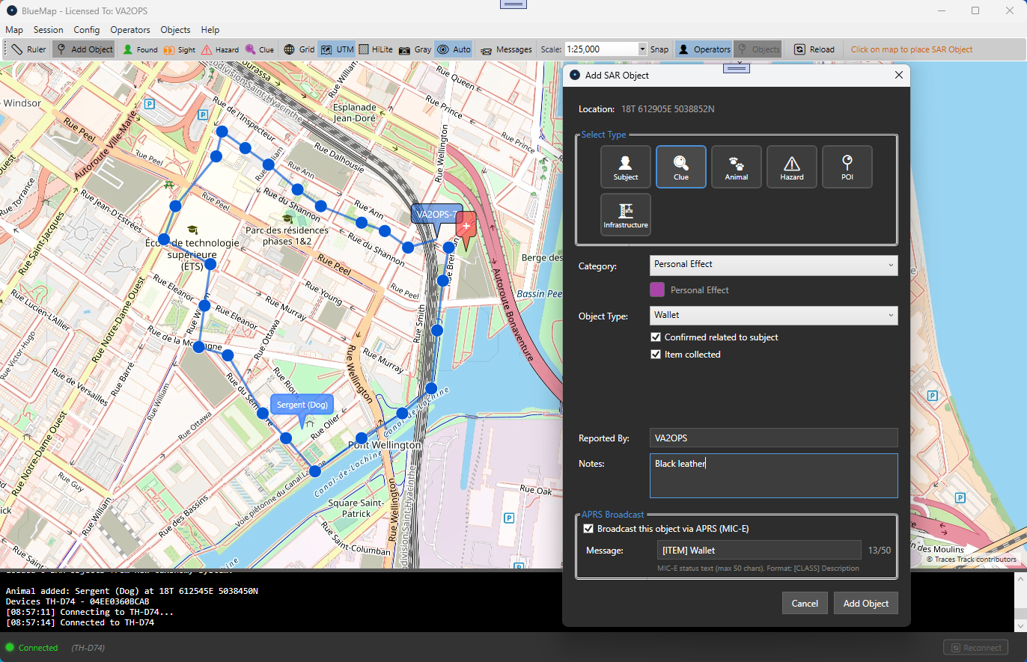
Task: Choose the Sight marker tool
Action: pyautogui.click(x=180, y=49)
